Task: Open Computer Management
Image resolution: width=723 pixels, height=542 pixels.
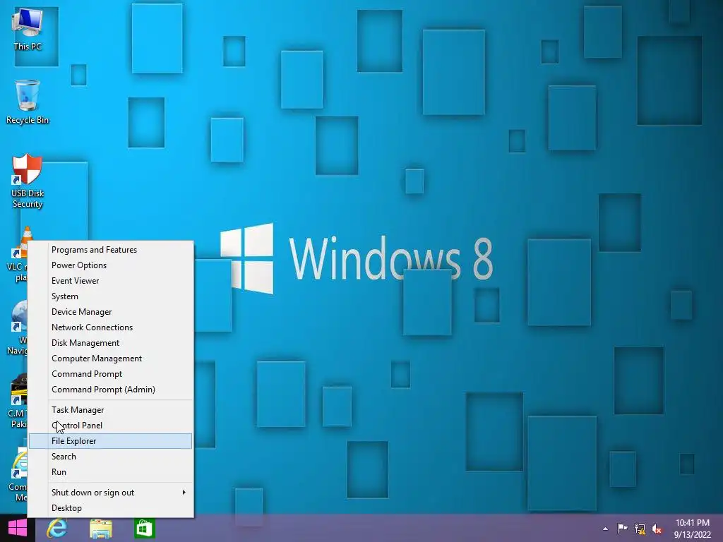Action: tap(111, 359)
